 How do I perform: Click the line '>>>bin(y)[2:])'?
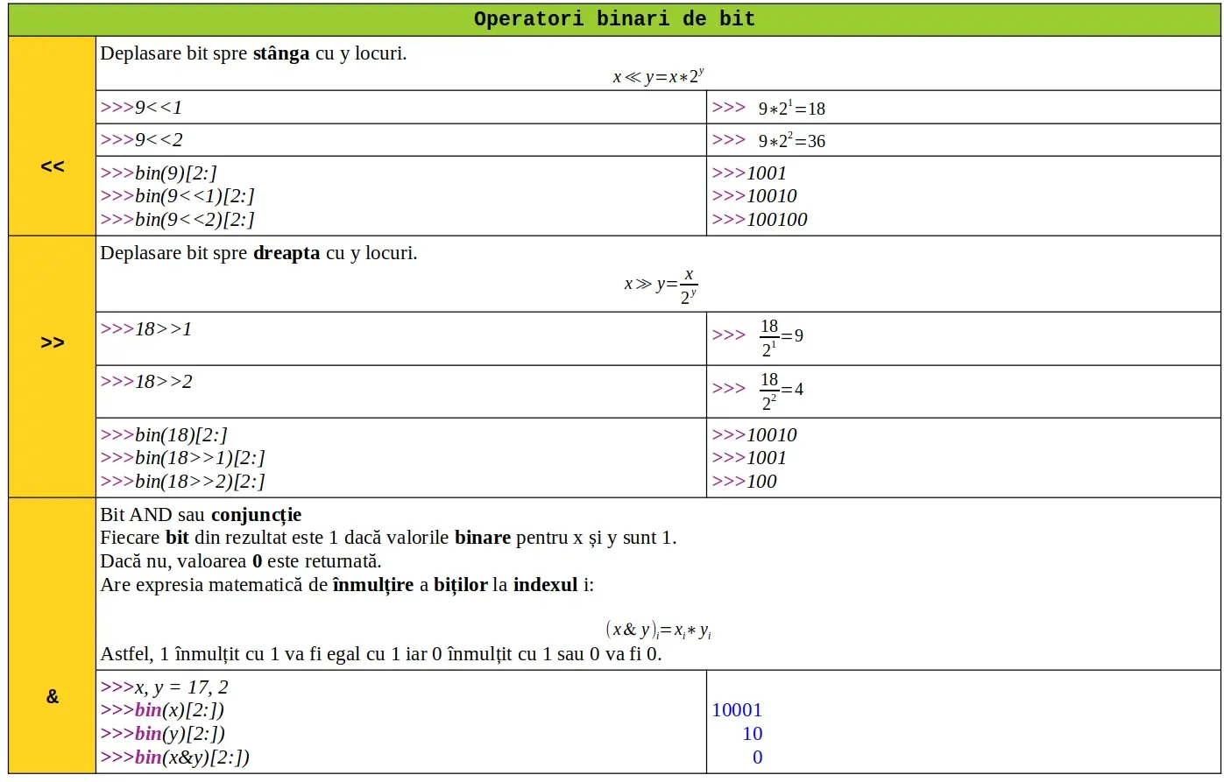click(163, 734)
